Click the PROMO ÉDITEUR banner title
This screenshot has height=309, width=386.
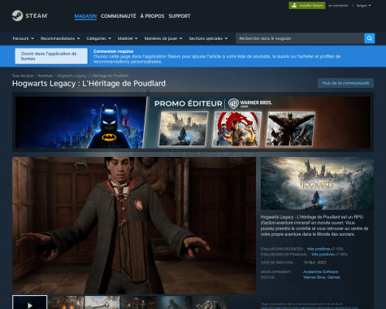(189, 103)
